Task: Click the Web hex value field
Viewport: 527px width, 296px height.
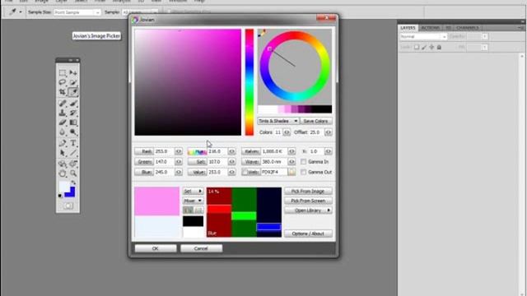Action: 273,172
